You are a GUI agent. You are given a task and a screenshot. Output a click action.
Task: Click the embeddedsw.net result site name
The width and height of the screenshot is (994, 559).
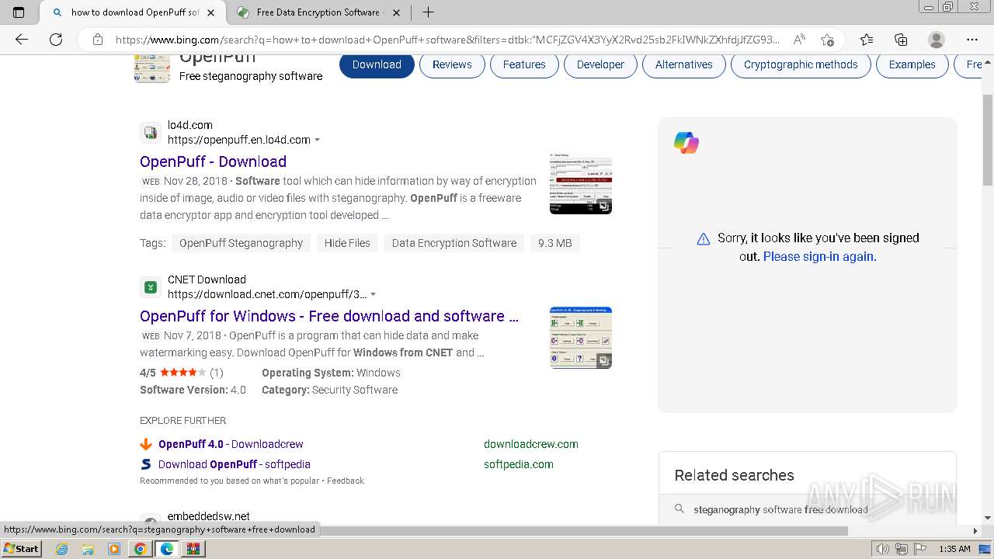coord(209,516)
